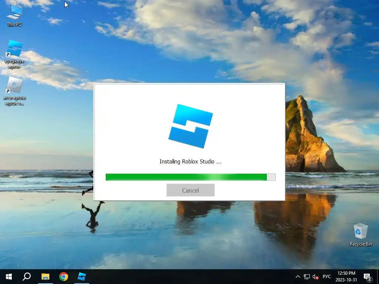Open network status tray icon
Viewport: 379px width, 284px height.
coord(307,277)
